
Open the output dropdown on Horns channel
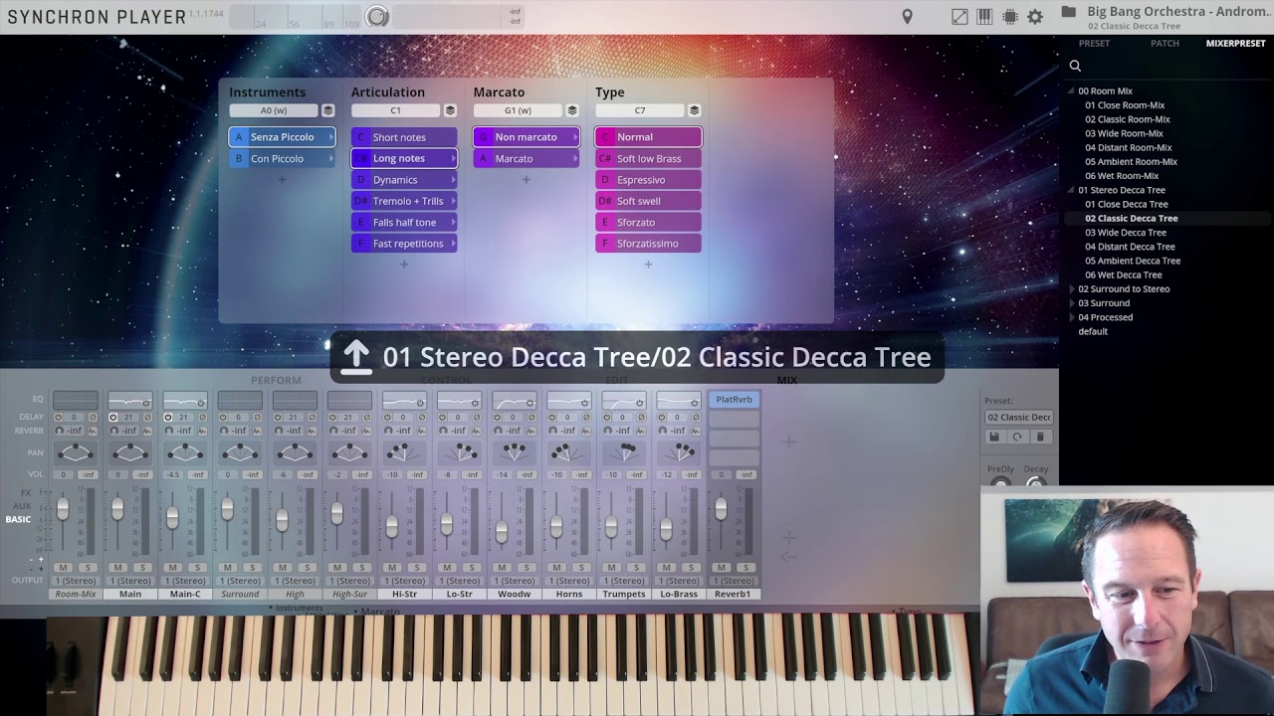tap(568, 581)
